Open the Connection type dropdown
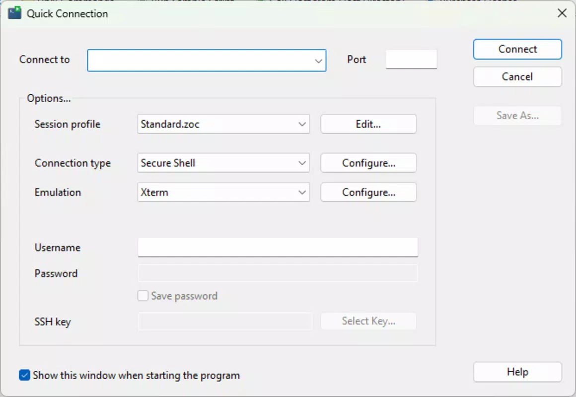The height and width of the screenshot is (397, 576). pyautogui.click(x=223, y=163)
